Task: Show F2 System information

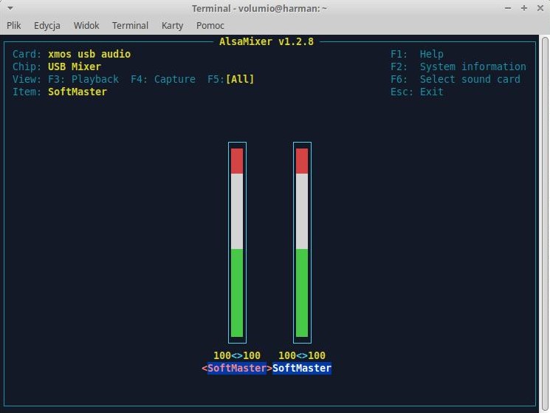Action: tap(458, 66)
